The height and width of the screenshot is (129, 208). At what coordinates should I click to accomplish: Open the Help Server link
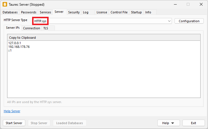[12, 111]
